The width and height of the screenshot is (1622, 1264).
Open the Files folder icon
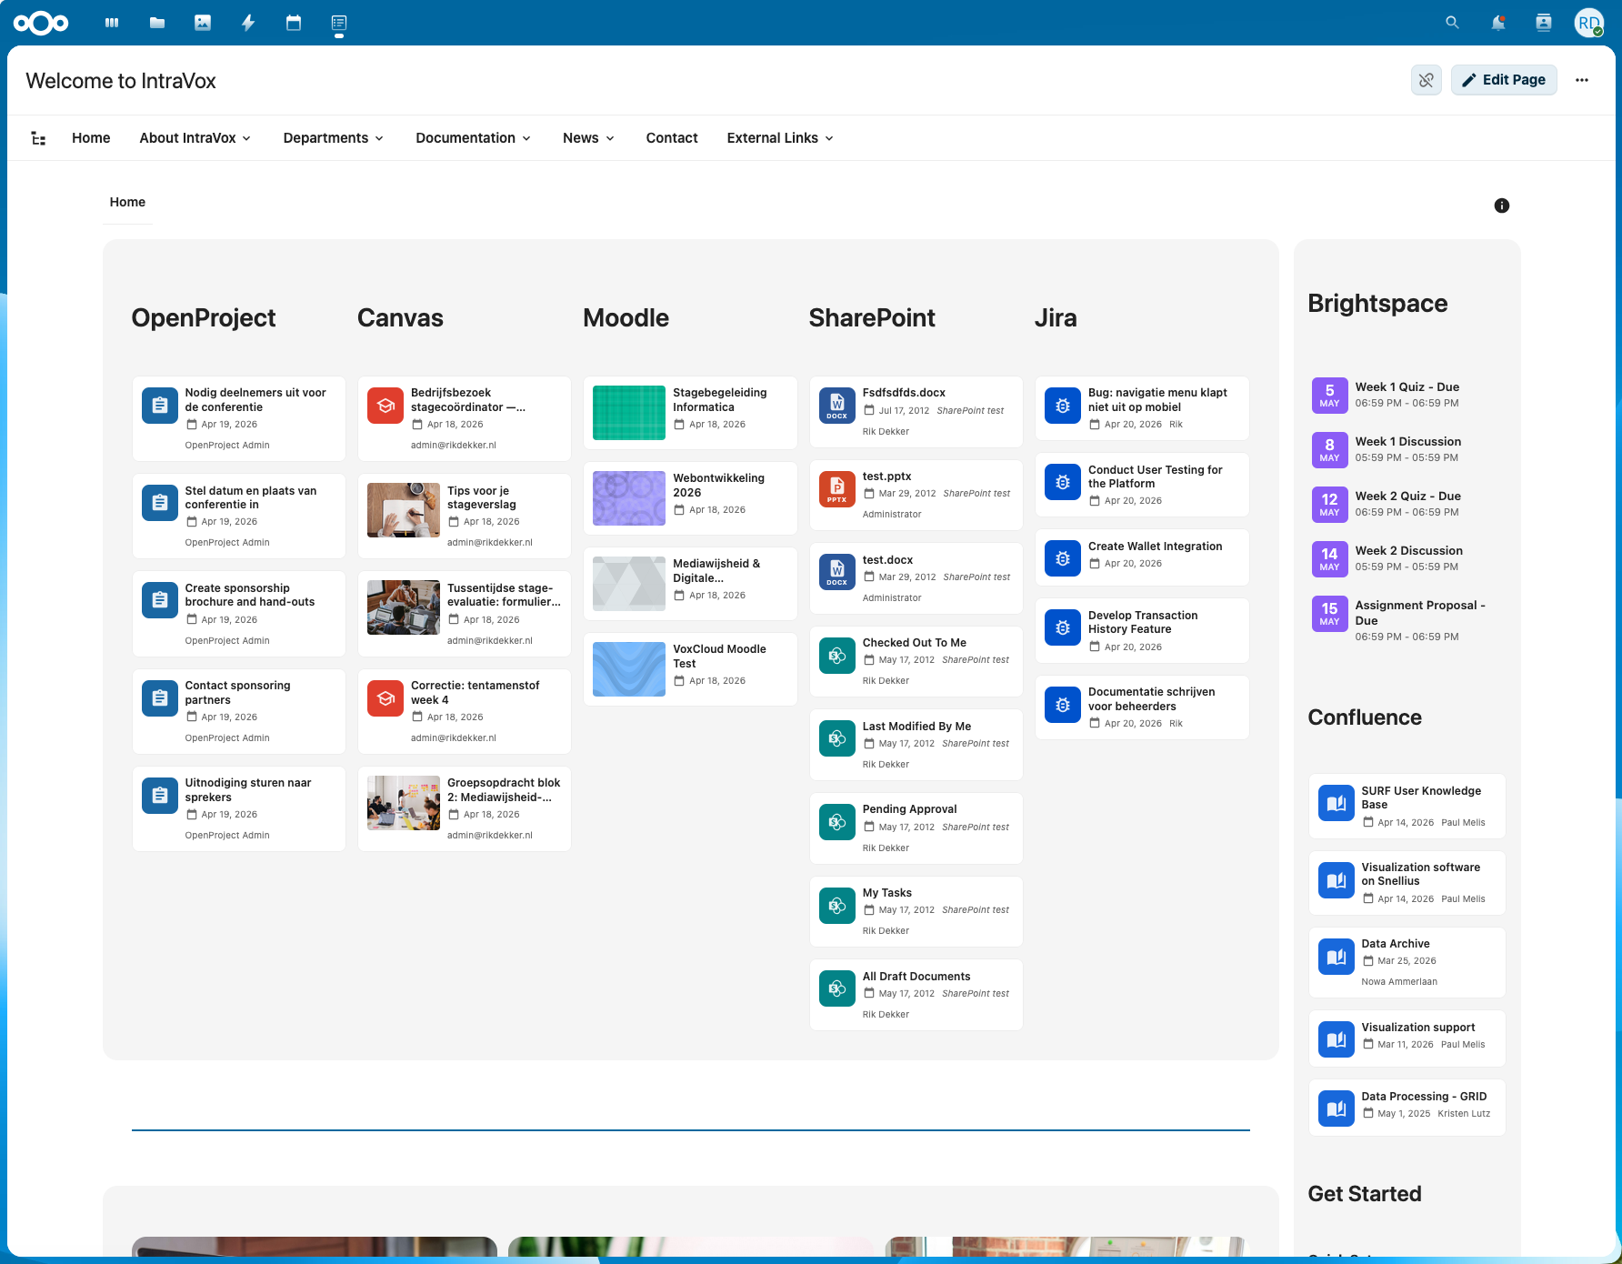(x=157, y=23)
